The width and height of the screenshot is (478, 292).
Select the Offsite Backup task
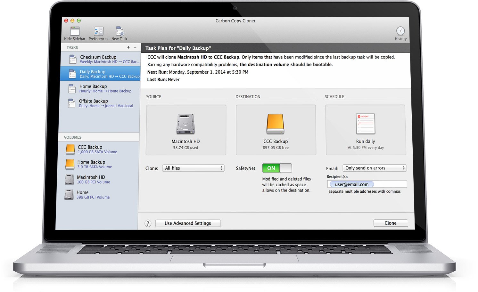pyautogui.click(x=100, y=103)
